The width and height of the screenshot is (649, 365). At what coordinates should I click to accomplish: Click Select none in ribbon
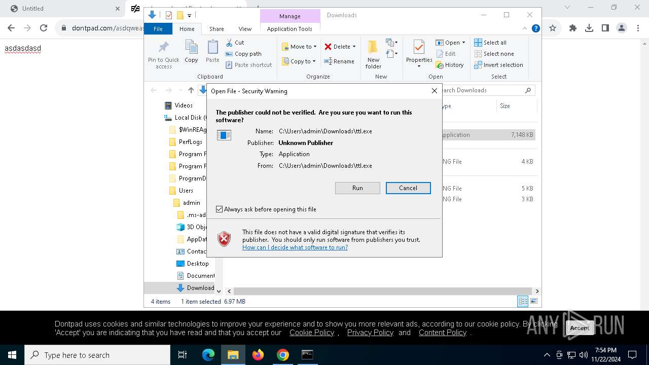tap(494, 54)
